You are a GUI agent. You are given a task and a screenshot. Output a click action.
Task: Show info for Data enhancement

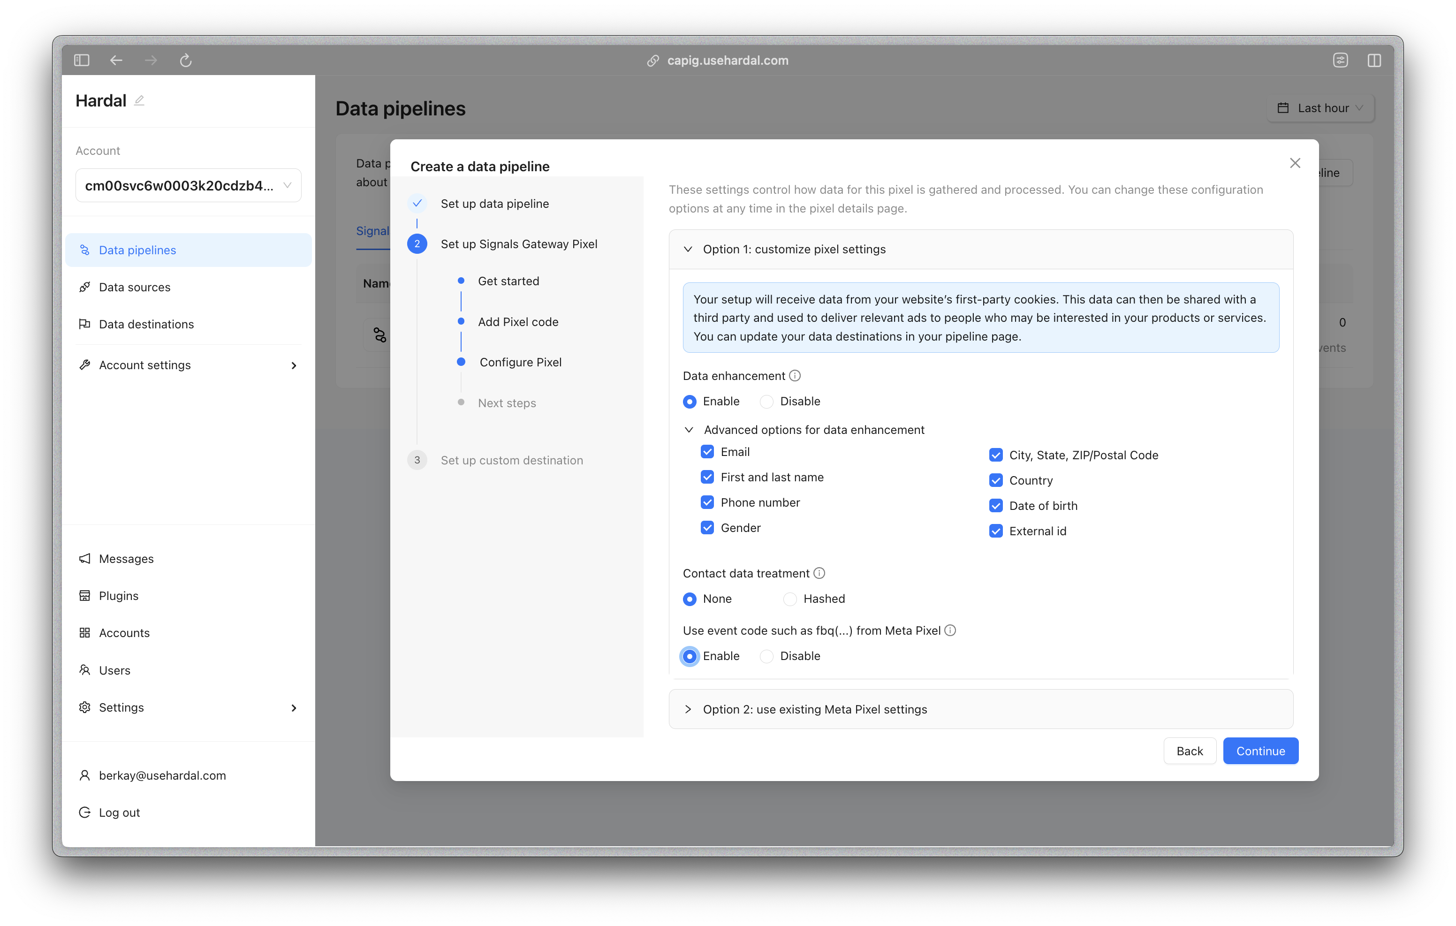pos(795,376)
